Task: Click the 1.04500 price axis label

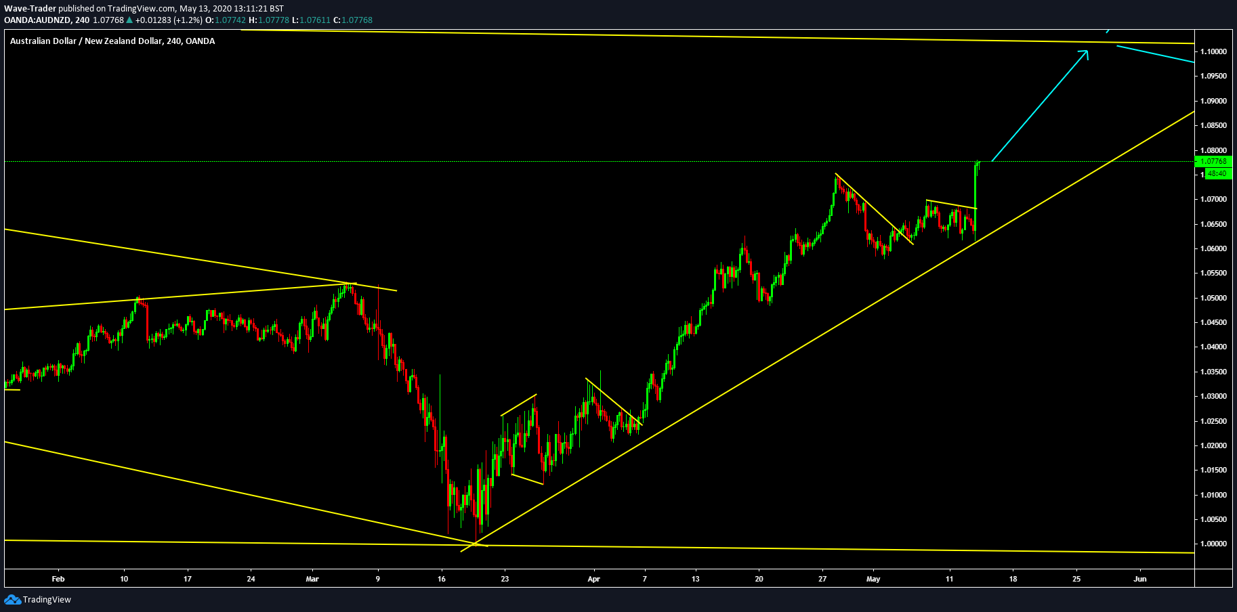Action: (1213, 322)
